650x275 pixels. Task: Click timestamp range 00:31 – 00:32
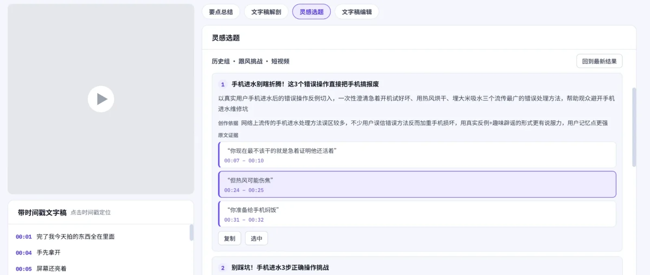[244, 220]
